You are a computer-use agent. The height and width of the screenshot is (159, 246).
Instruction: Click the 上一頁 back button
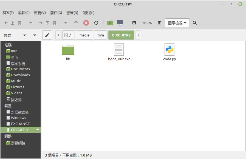[x=13, y=23]
